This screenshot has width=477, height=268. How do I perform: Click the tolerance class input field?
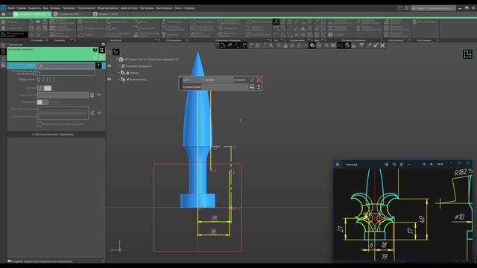click(x=63, y=95)
